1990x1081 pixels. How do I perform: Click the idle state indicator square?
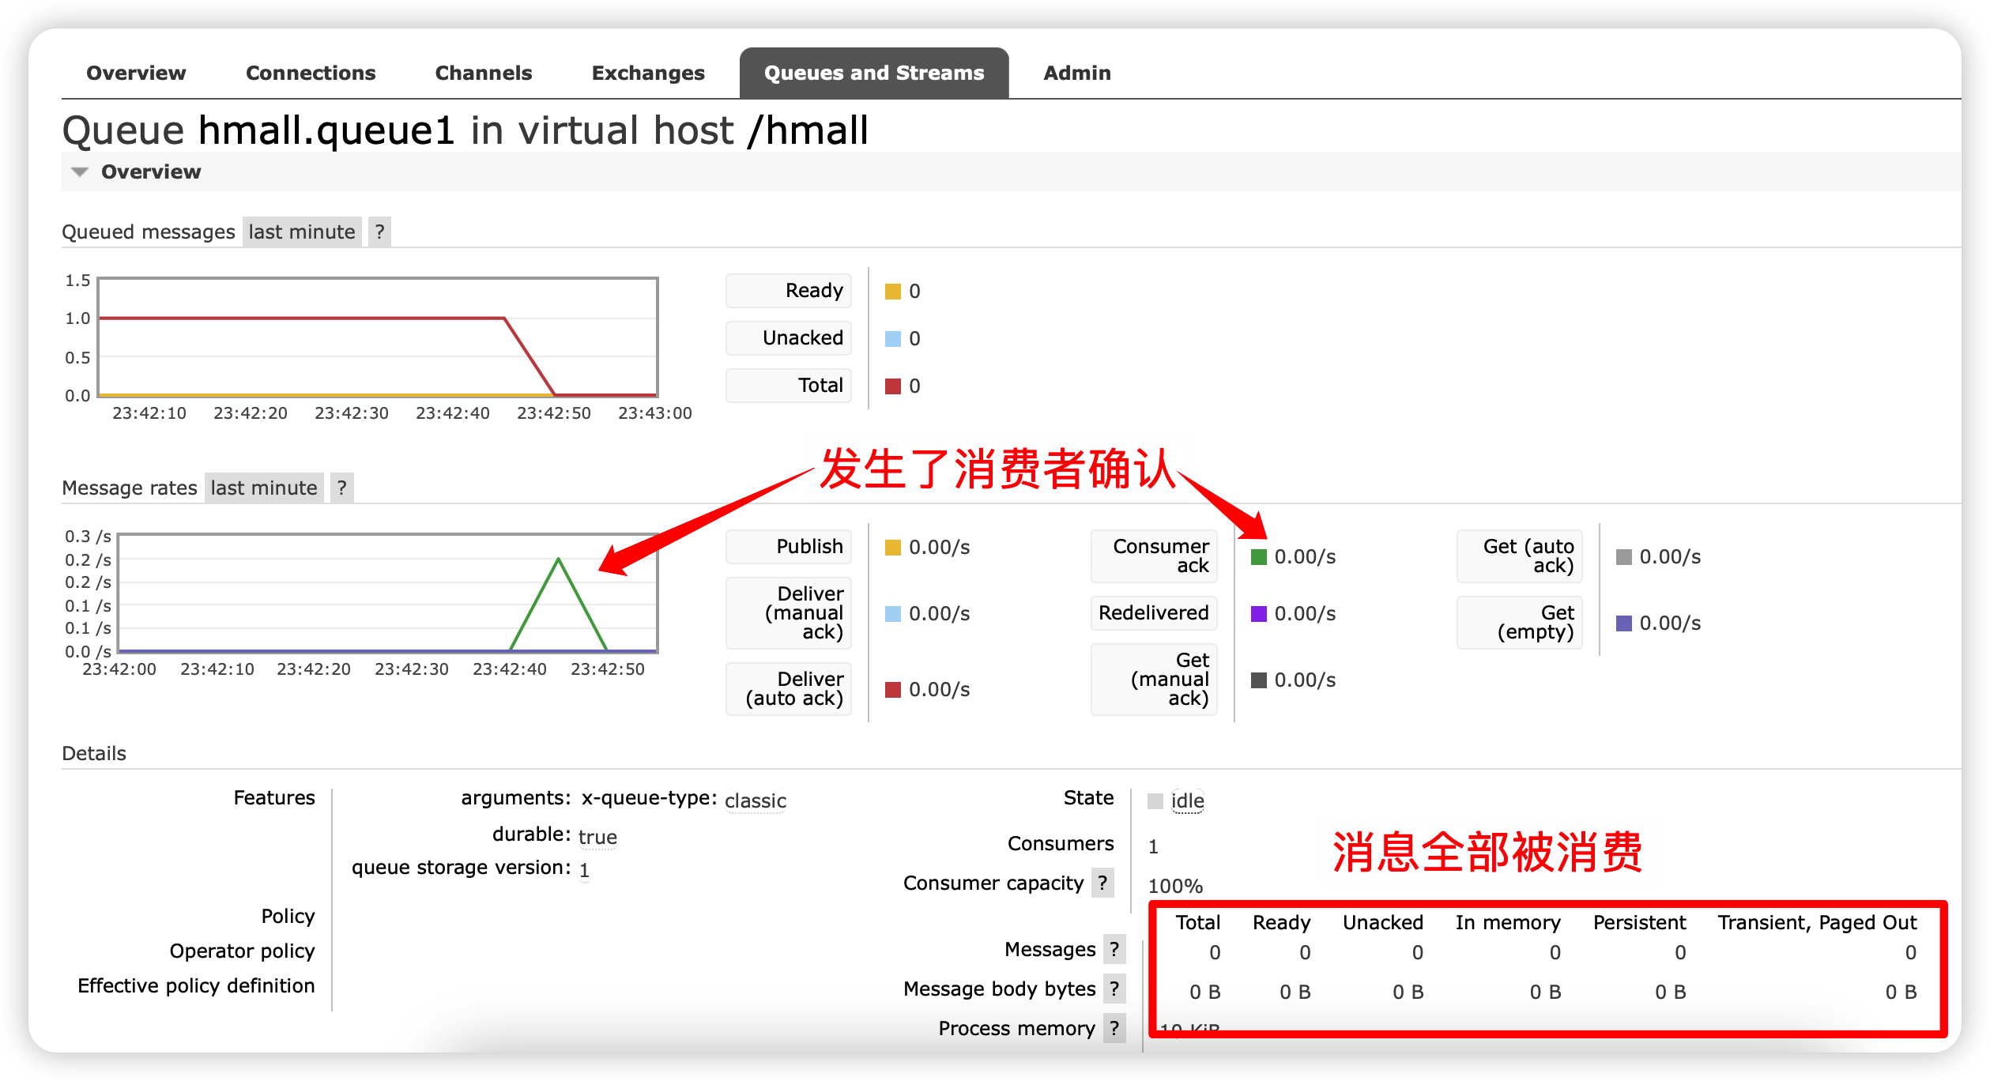click(1155, 800)
